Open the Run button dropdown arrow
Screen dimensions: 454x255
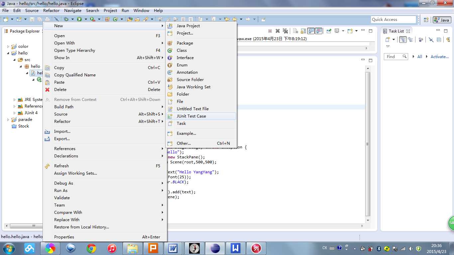[x=86, y=19]
